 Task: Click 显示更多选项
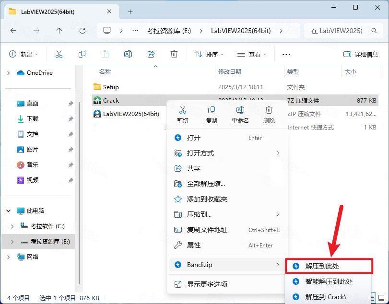point(227,284)
